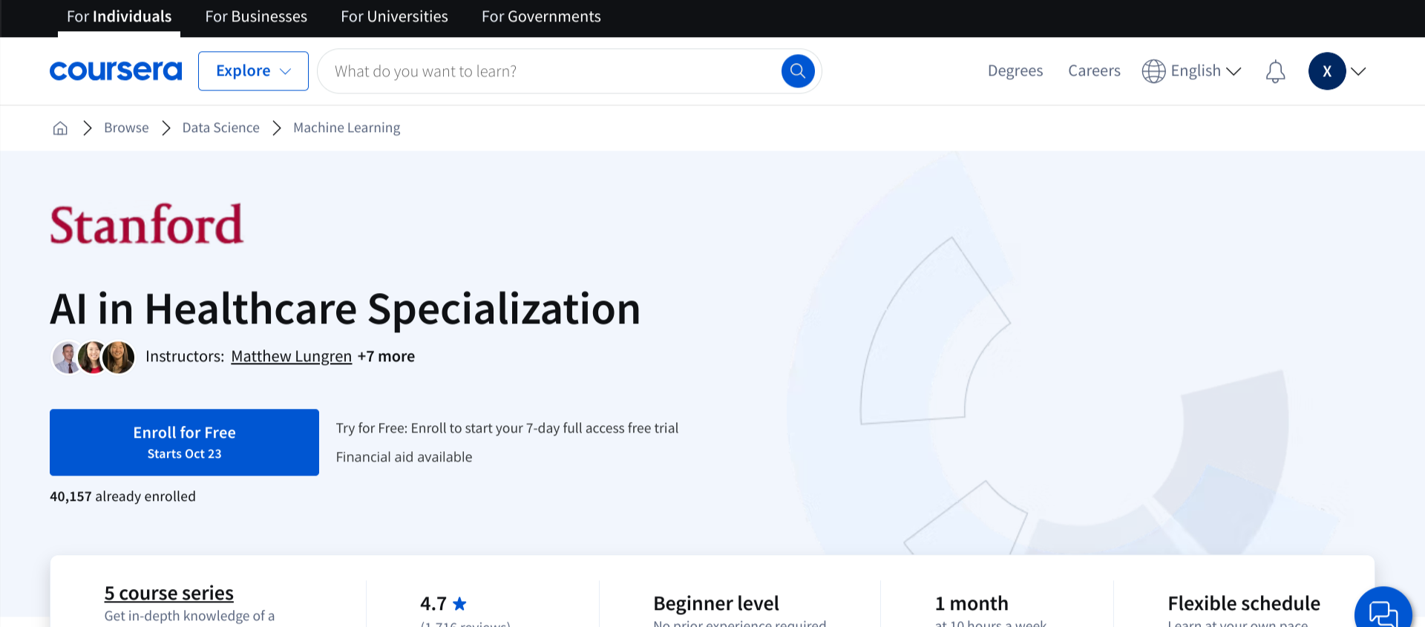The height and width of the screenshot is (627, 1425).
Task: Click the instructor profile photos
Action: (x=94, y=357)
